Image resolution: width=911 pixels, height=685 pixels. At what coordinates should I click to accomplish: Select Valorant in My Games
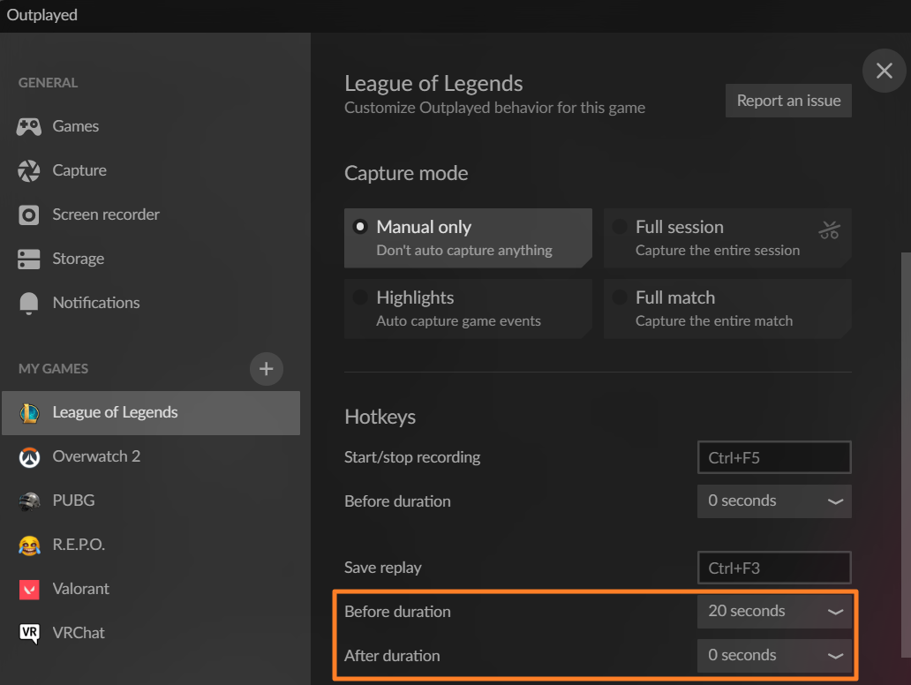click(151, 589)
